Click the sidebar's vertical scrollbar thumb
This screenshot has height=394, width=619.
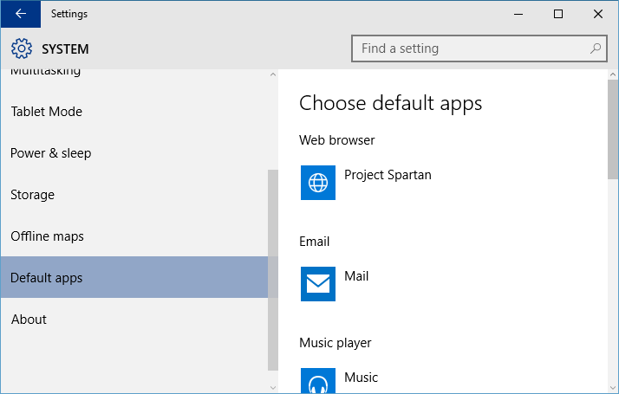pyautogui.click(x=273, y=268)
